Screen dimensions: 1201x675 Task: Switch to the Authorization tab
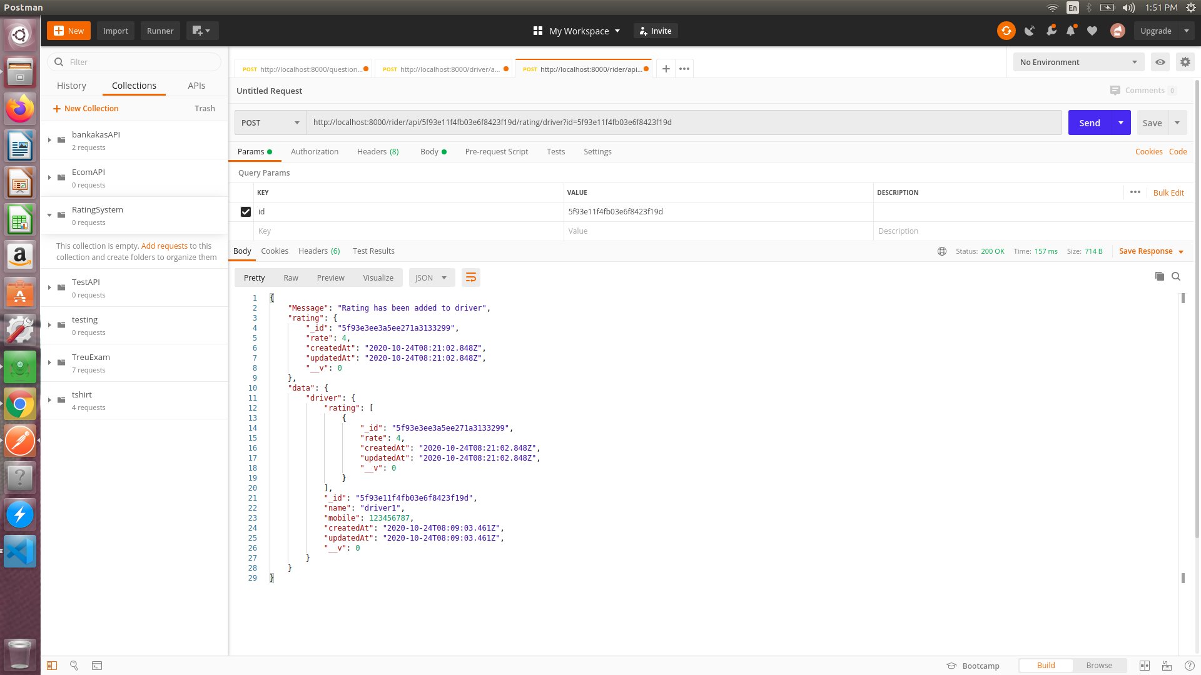click(x=314, y=152)
